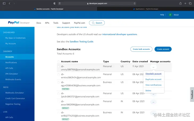Choose Duplicate account from menu
194x121 pixels.
(x=153, y=79)
